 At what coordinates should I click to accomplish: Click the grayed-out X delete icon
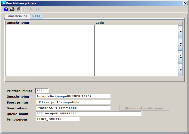[x=31, y=10]
